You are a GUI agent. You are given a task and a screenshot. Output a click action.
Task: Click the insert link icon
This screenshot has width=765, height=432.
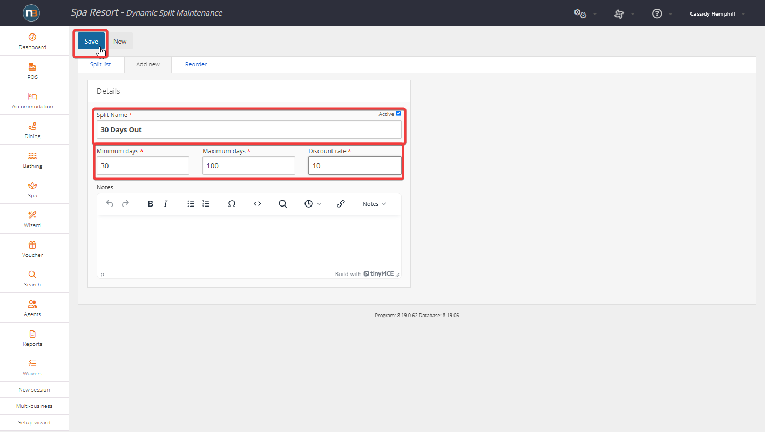(341, 204)
